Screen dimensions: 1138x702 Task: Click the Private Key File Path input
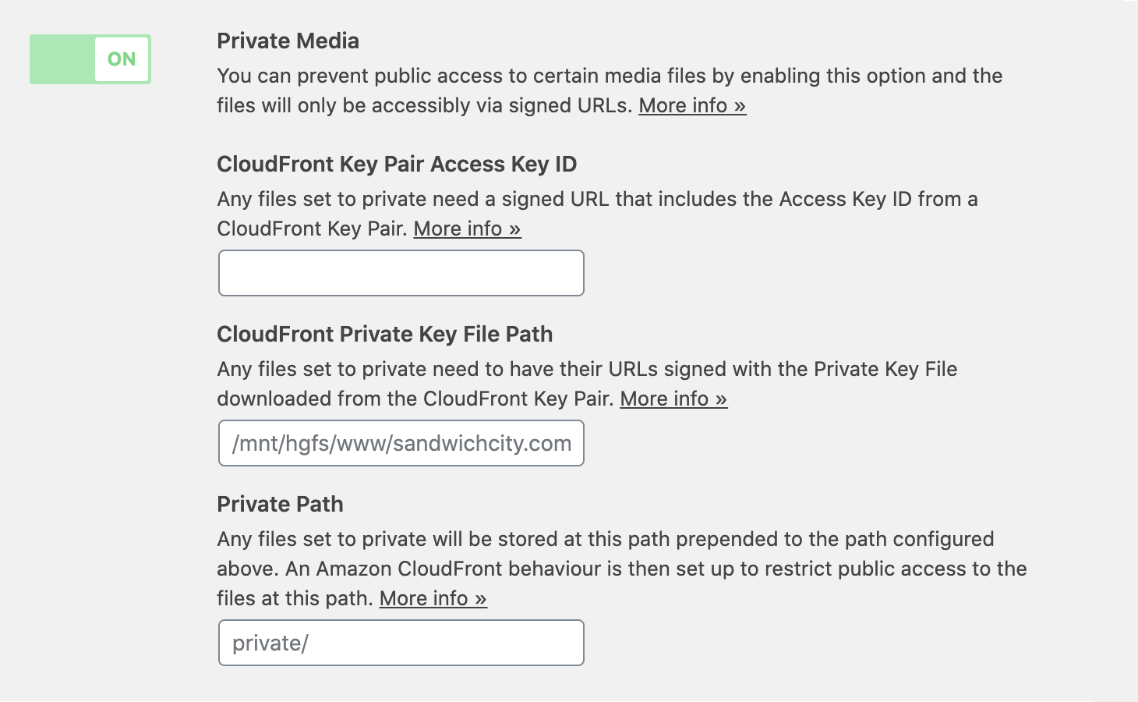point(401,443)
